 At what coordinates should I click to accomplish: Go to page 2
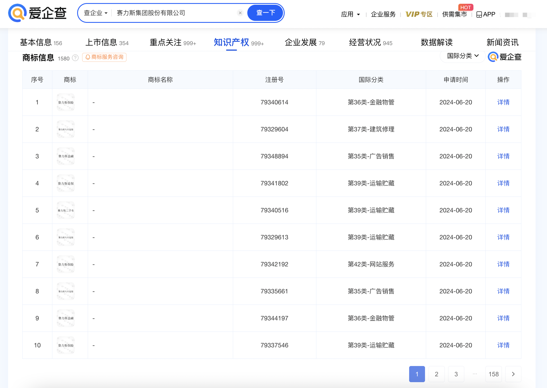[436, 374]
